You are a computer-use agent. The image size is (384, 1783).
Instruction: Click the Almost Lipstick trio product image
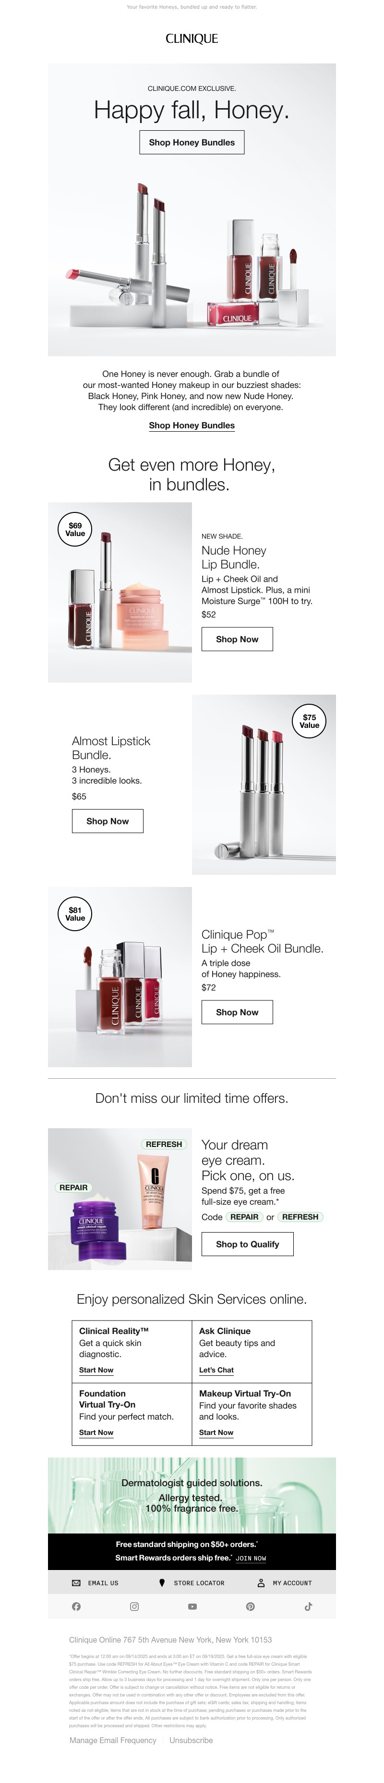coord(264,785)
